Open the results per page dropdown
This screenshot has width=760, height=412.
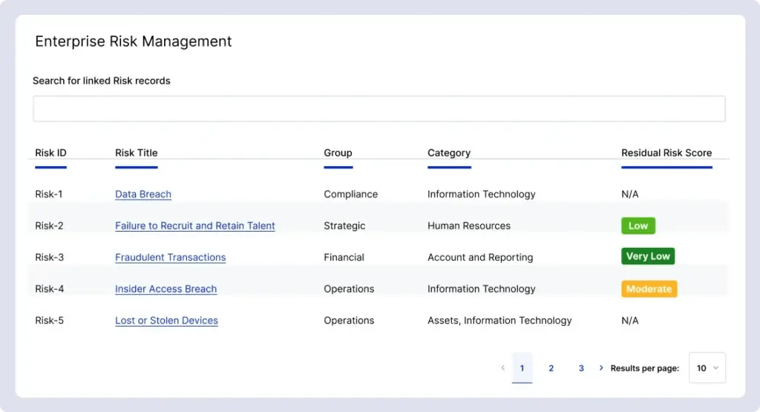click(707, 368)
